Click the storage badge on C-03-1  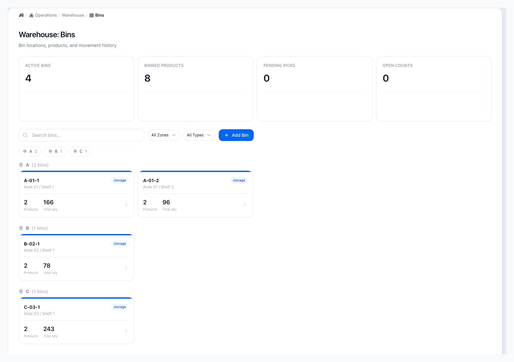(x=120, y=307)
